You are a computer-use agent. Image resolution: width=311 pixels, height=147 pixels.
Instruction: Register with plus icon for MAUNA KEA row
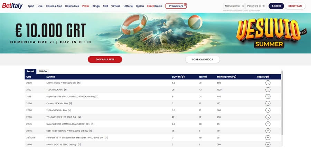click(x=268, y=124)
